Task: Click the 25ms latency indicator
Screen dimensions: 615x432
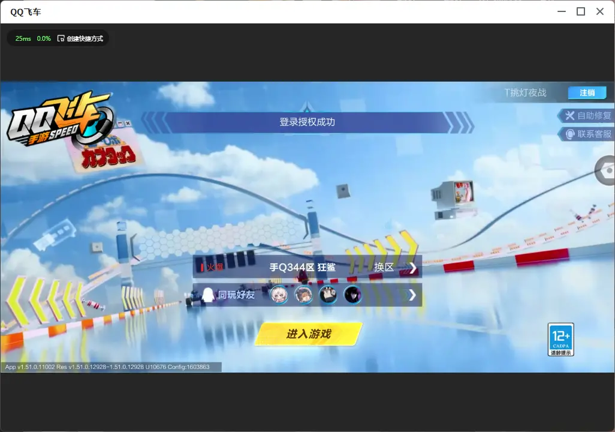Action: point(23,38)
